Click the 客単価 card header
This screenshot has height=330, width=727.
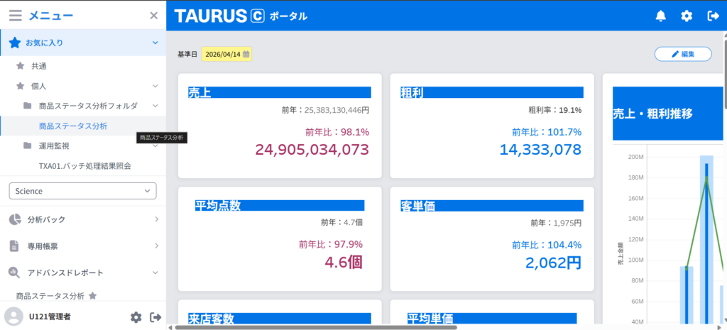point(492,205)
